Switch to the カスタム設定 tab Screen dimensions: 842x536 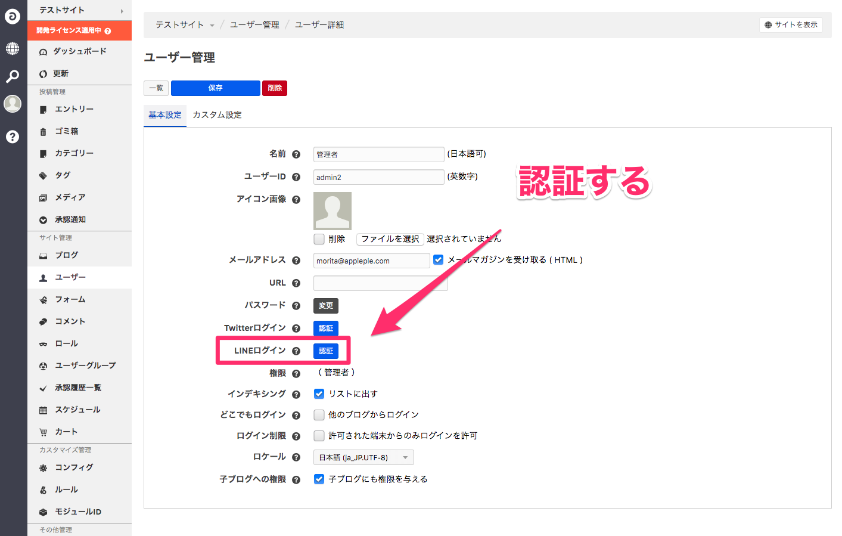coord(217,115)
